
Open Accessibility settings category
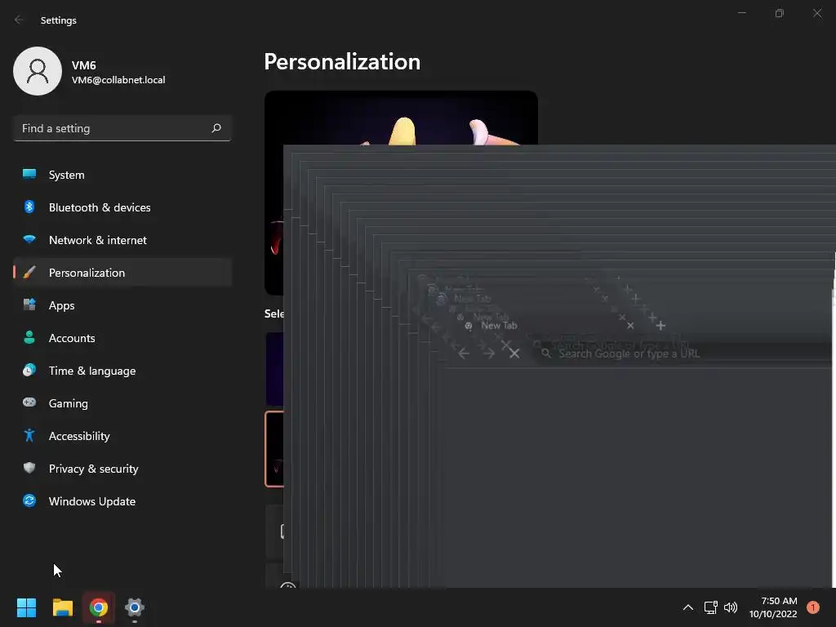pyautogui.click(x=122, y=436)
